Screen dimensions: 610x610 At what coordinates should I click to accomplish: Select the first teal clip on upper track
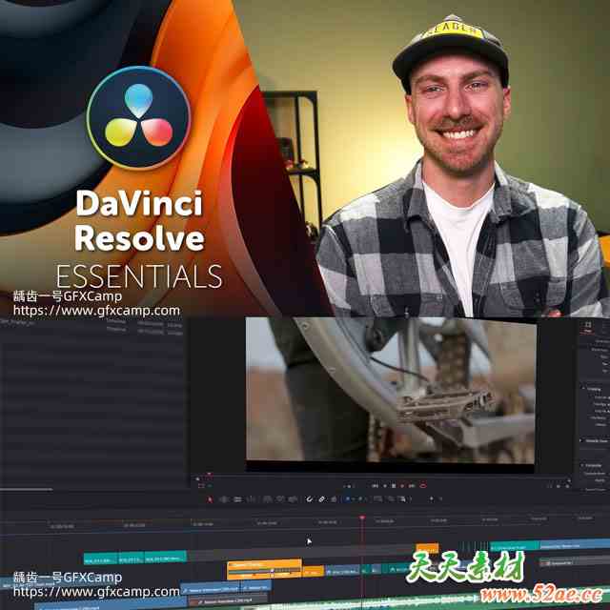[x=100, y=559]
